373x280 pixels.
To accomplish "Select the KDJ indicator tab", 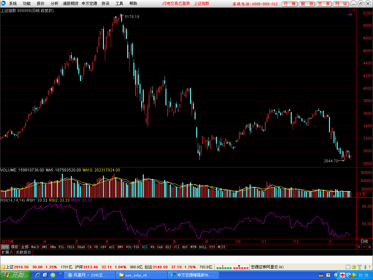I will (x=168, y=247).
